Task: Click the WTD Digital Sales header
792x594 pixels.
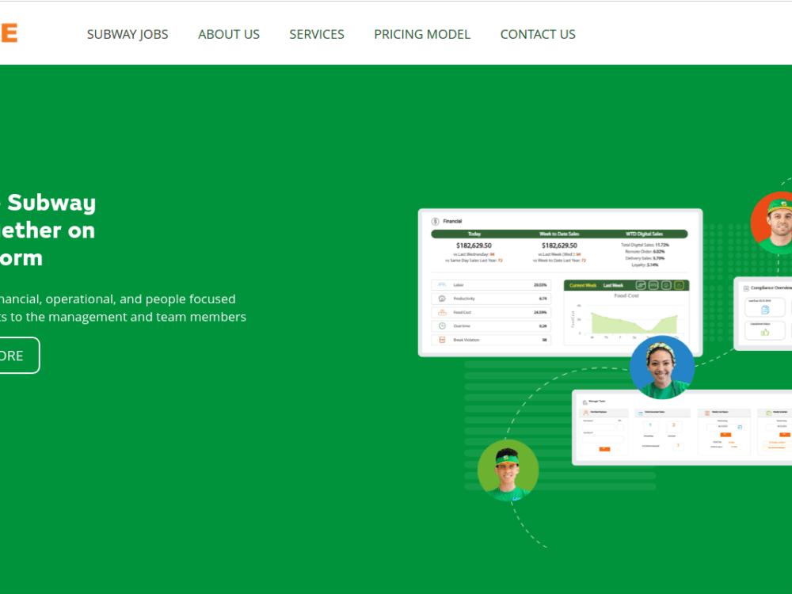Action: 644,234
